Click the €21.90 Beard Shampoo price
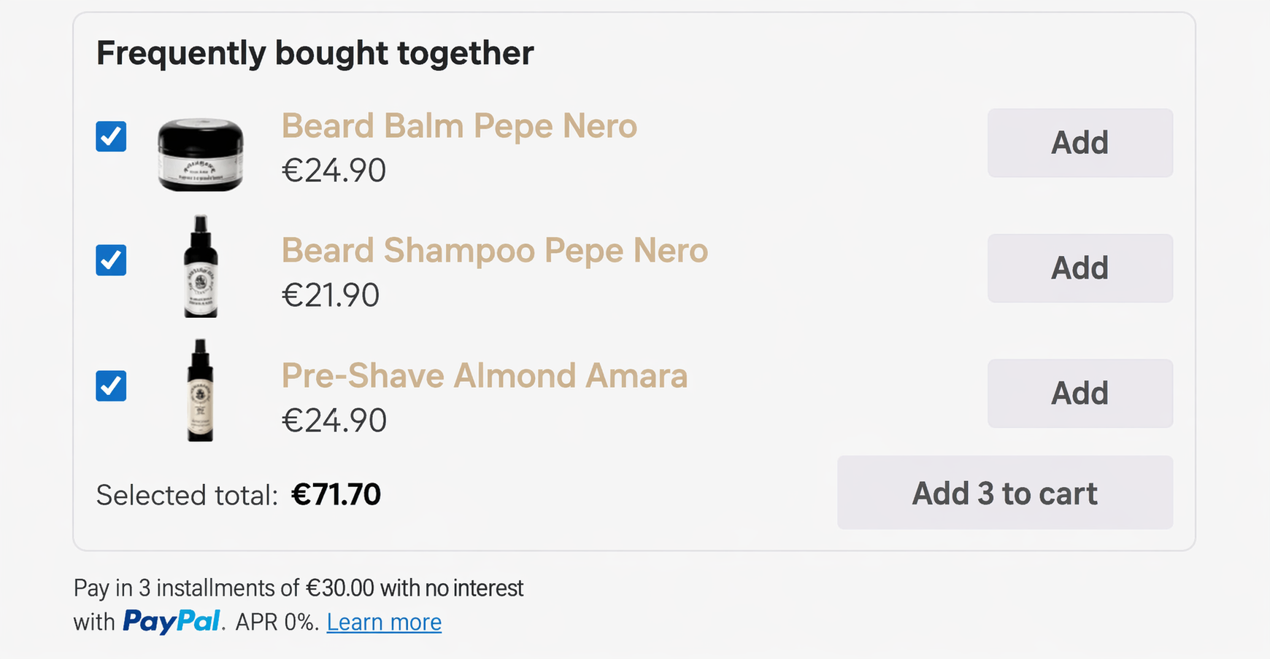The image size is (1270, 659). click(x=331, y=295)
